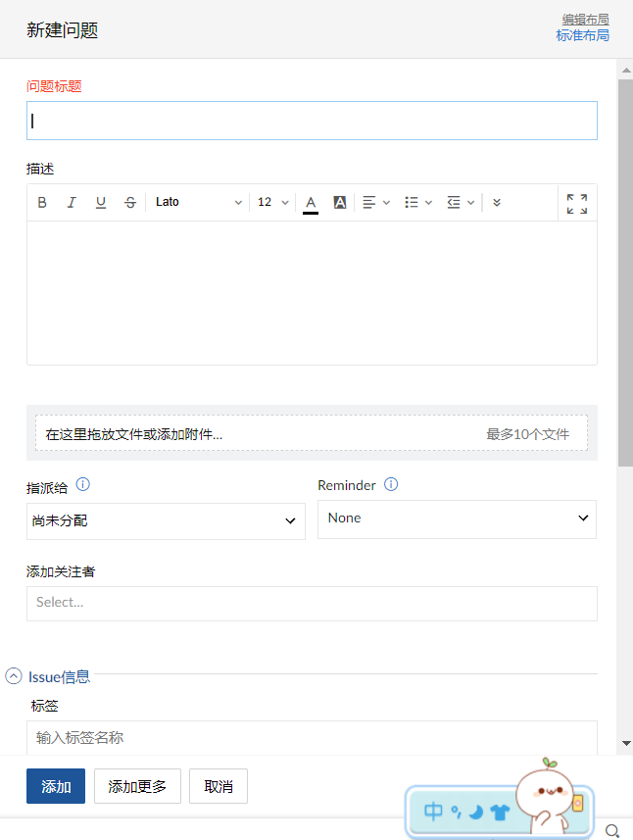The width and height of the screenshot is (633, 840).
Task: Open the Lato font family dropdown
Action: [x=198, y=203]
